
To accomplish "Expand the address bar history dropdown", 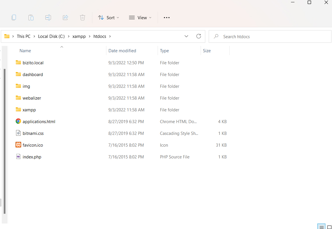I will [x=186, y=36].
